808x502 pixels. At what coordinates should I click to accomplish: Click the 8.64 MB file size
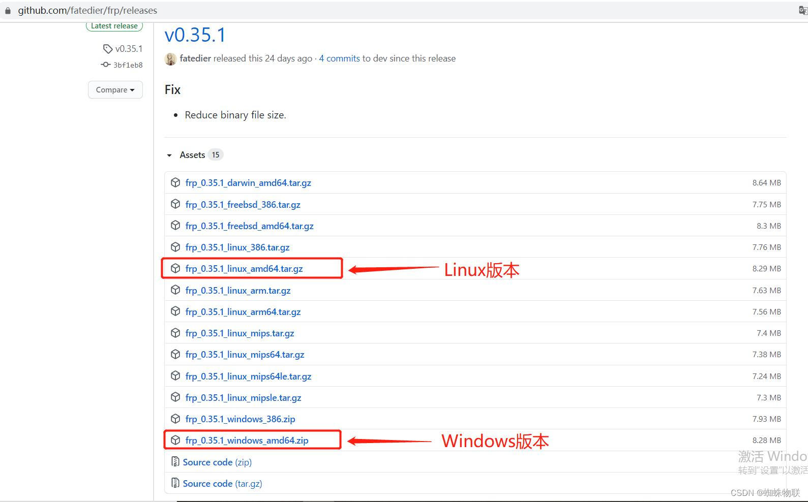766,182
